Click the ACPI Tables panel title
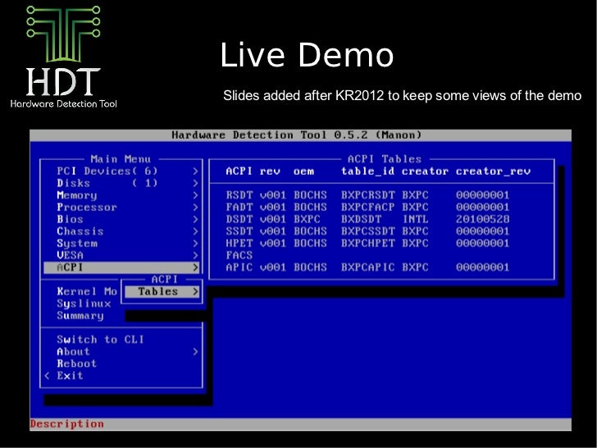This screenshot has width=597, height=448. [x=385, y=159]
